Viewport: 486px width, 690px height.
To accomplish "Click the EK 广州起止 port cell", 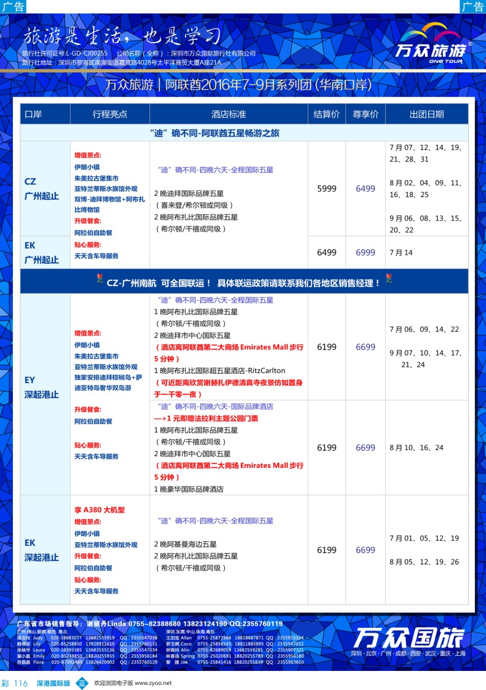I will [x=45, y=252].
